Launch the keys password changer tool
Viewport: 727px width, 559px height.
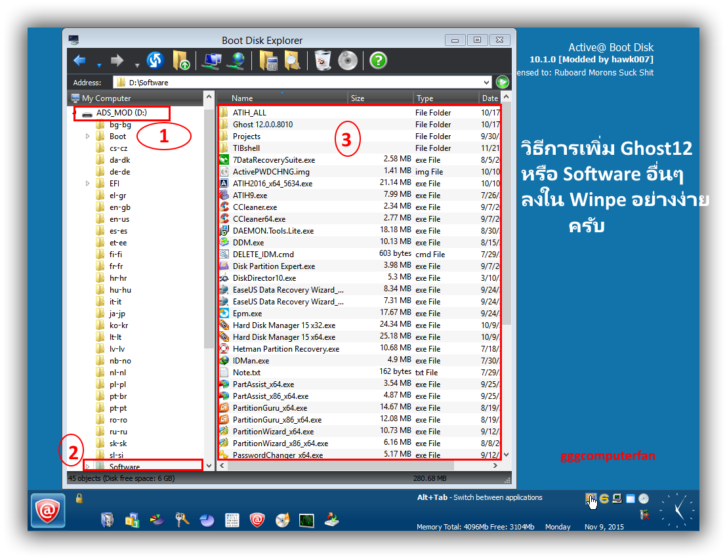pos(182,520)
